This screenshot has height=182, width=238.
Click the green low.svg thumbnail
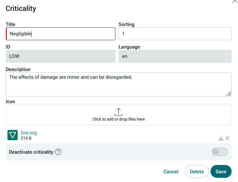(x=13, y=135)
